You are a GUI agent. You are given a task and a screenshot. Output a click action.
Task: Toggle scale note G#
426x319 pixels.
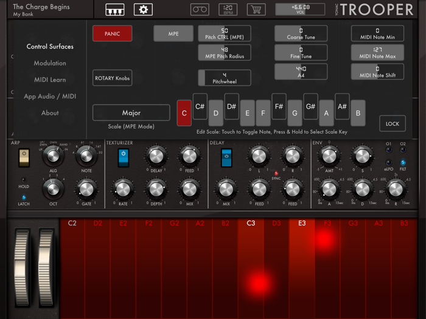click(x=310, y=106)
